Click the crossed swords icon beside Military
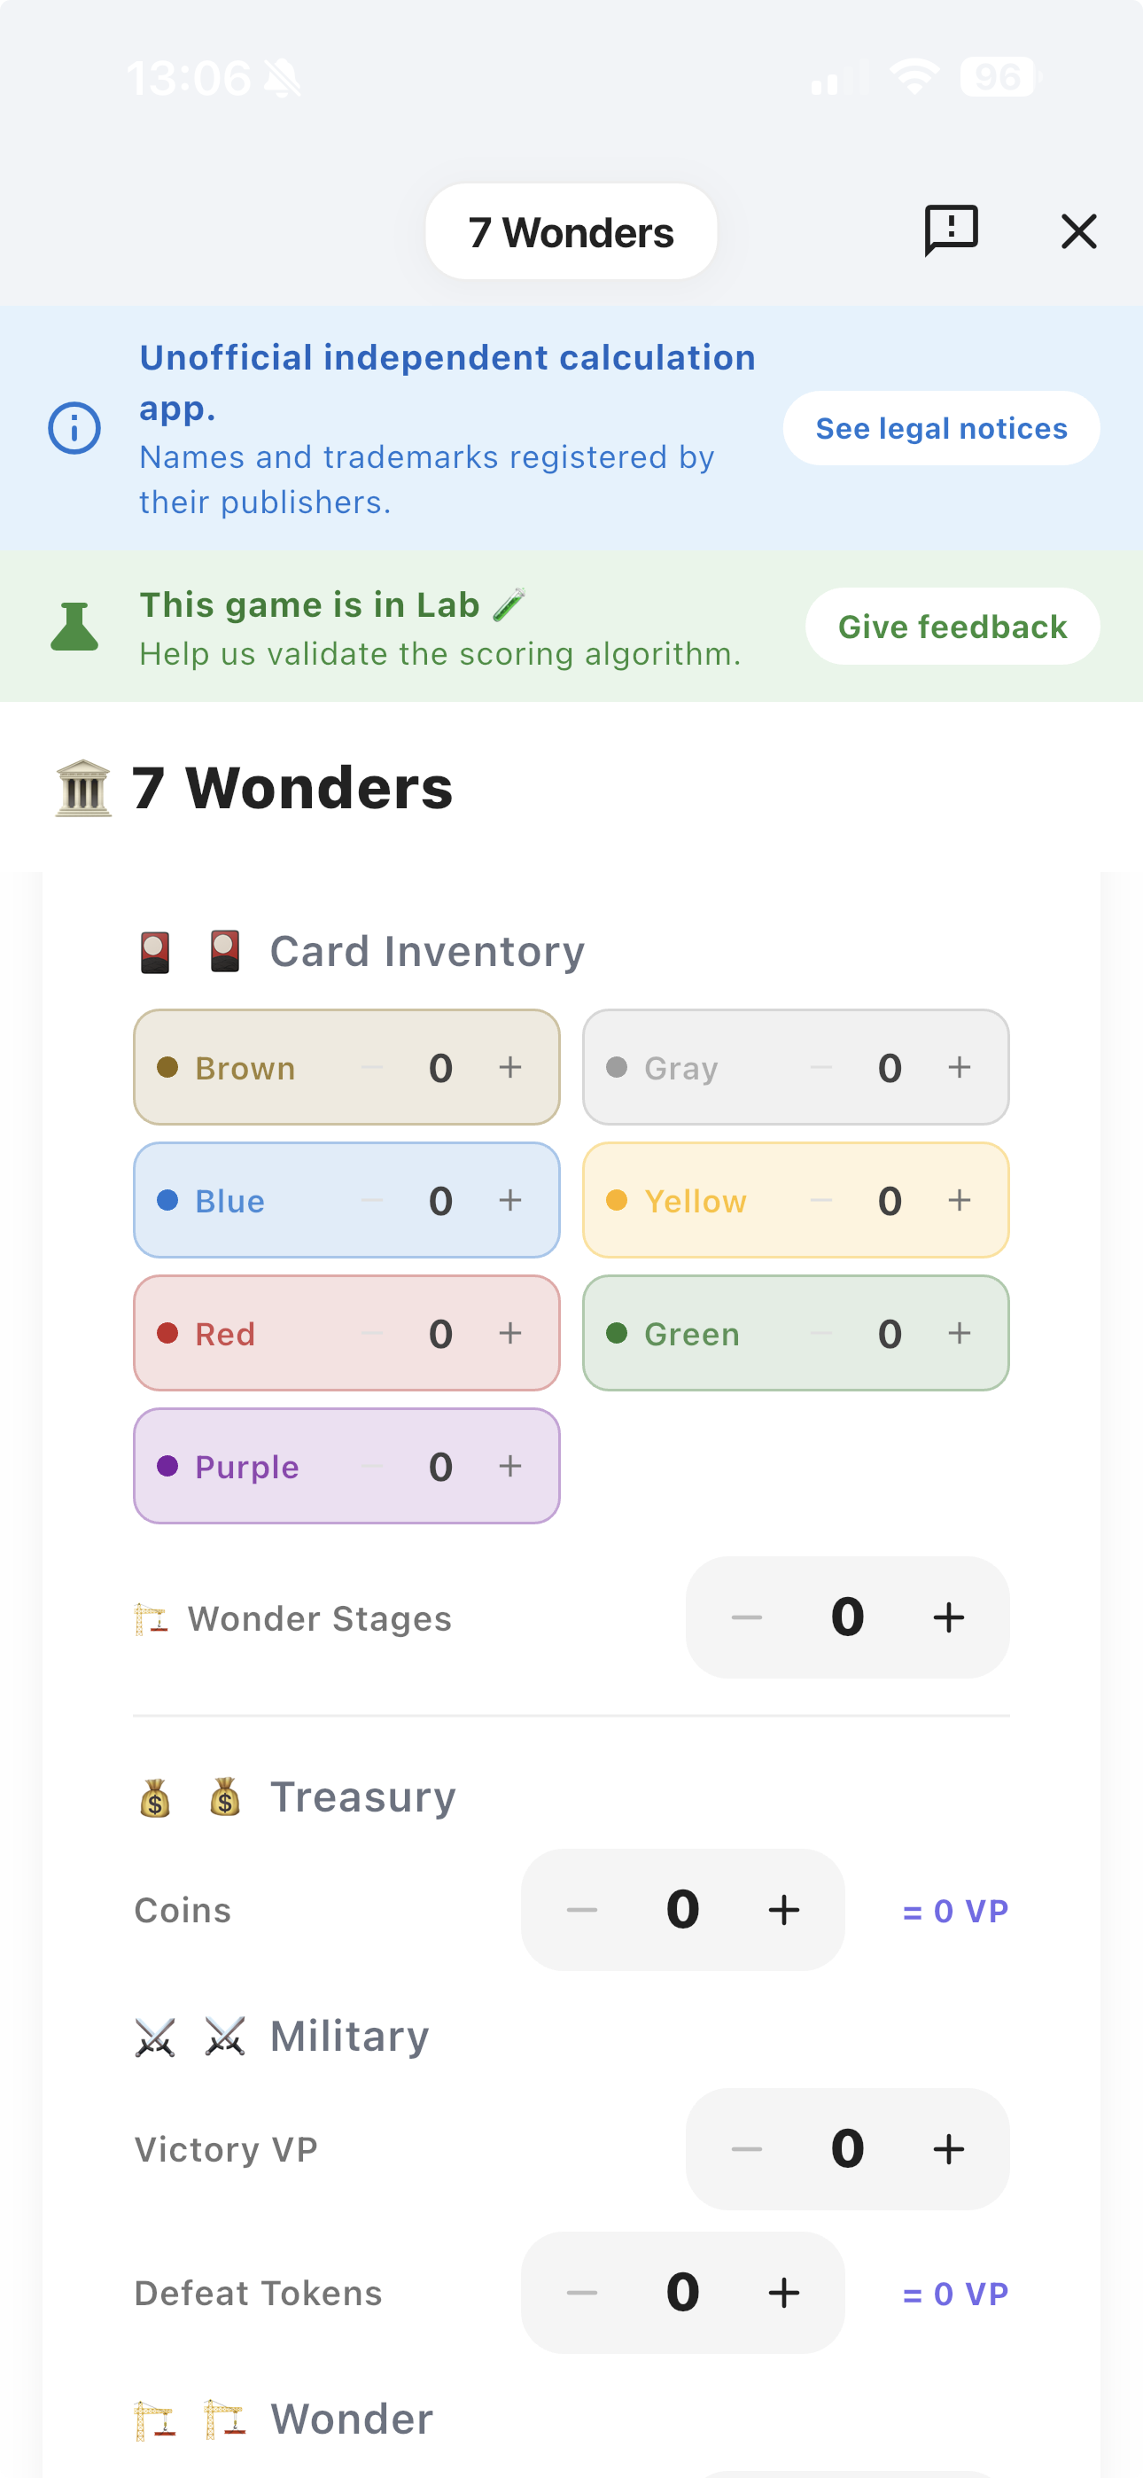 [x=157, y=2036]
